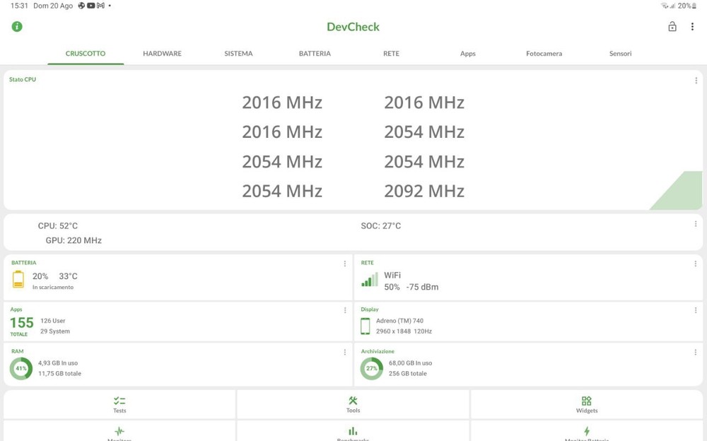Screen dimensions: 707x441
Task: Tap the pulse-line monitors icon
Action: (119, 431)
